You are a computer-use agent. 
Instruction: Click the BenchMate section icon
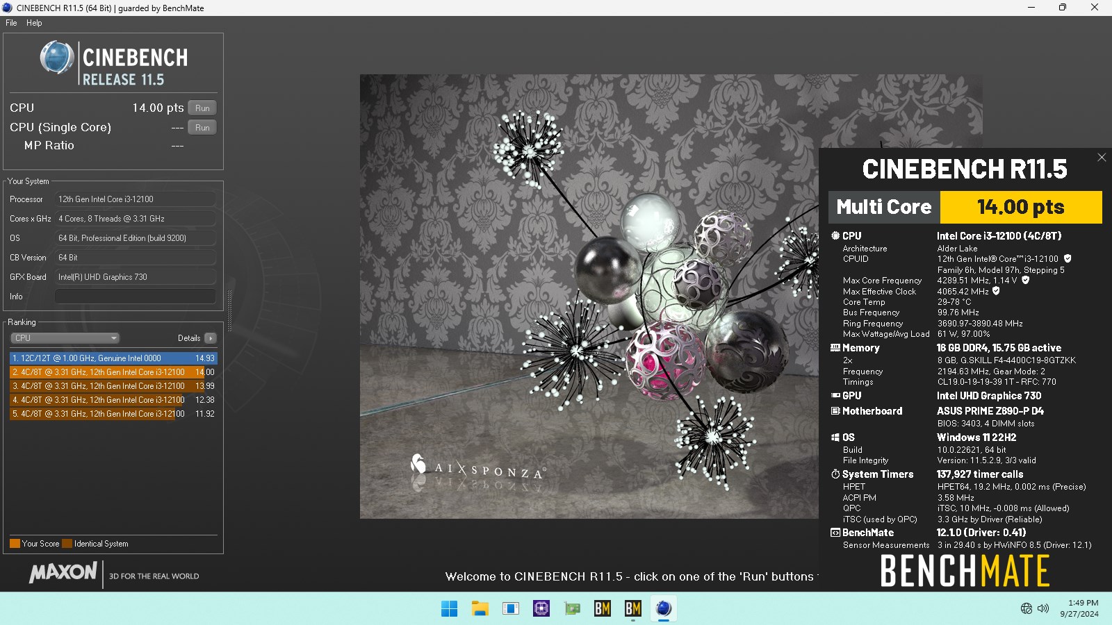coord(835,533)
